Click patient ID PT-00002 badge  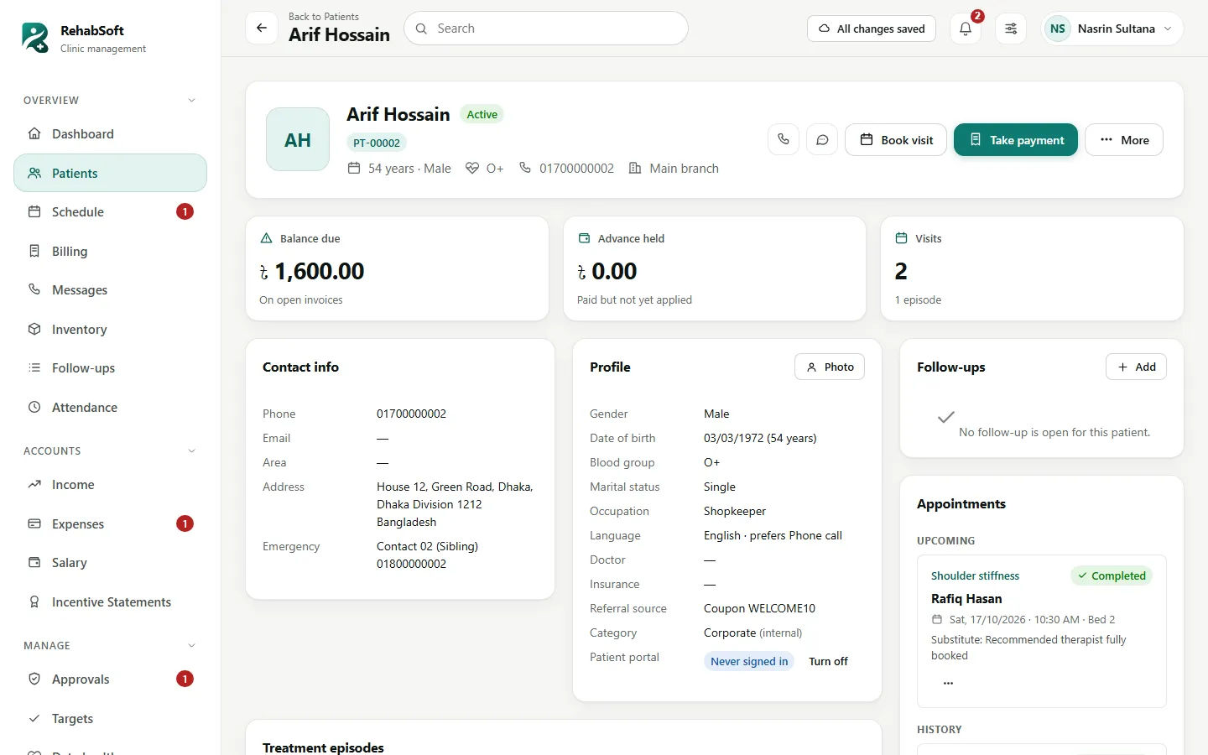377,143
